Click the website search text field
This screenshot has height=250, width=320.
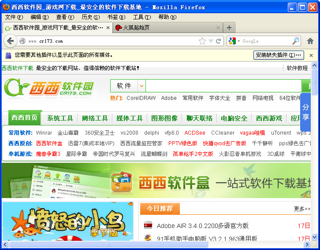click(223, 86)
